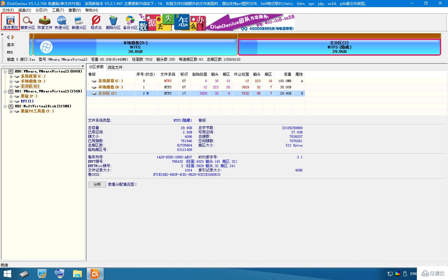
Task: Choose the 新建分区 new partition icon
Action: pyautogui.click(x=79, y=22)
